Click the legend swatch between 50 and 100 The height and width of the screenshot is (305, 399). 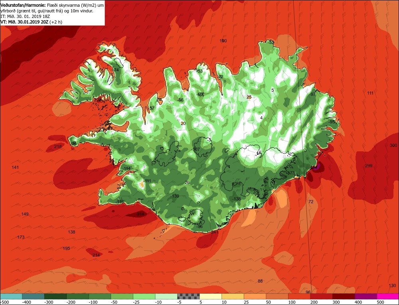pos(277,296)
